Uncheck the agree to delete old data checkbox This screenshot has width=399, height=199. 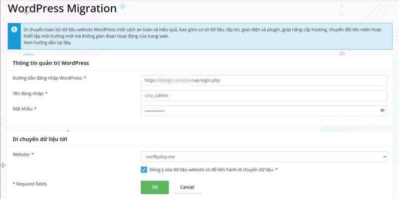pos(144,170)
